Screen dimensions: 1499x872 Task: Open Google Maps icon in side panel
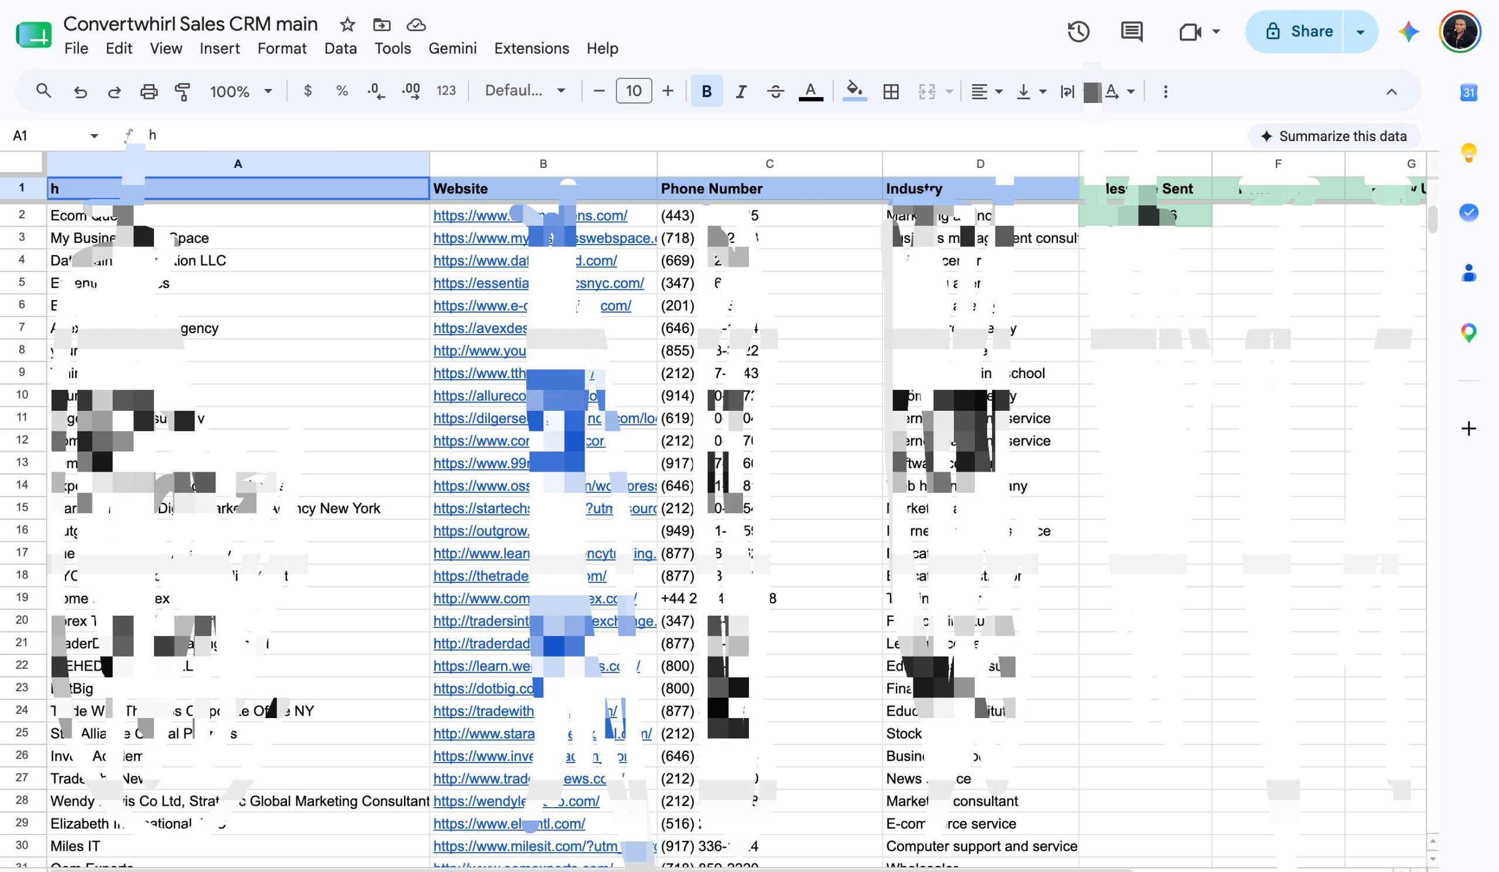coord(1468,332)
